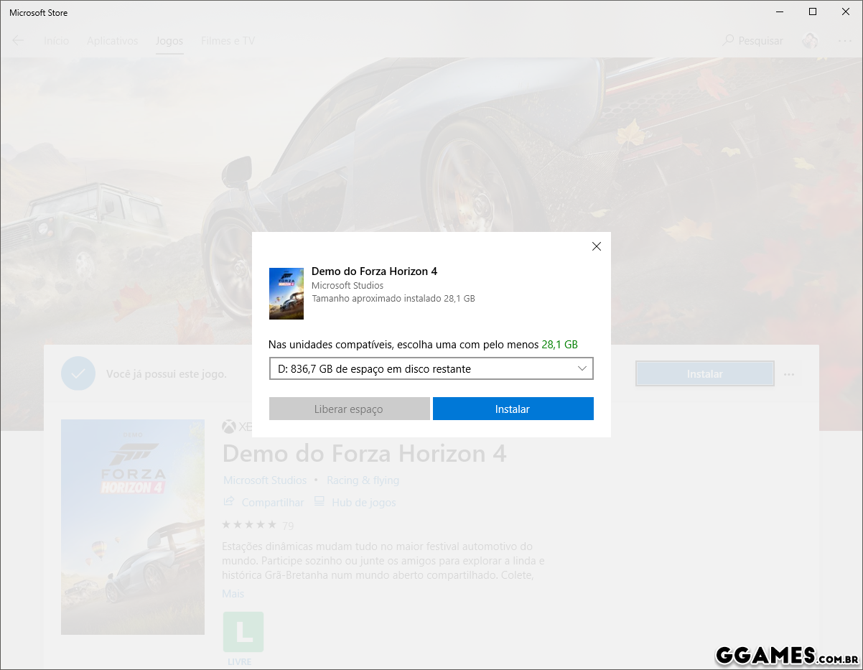Open the Racing & flying category link
The image size is (863, 670).
click(363, 480)
